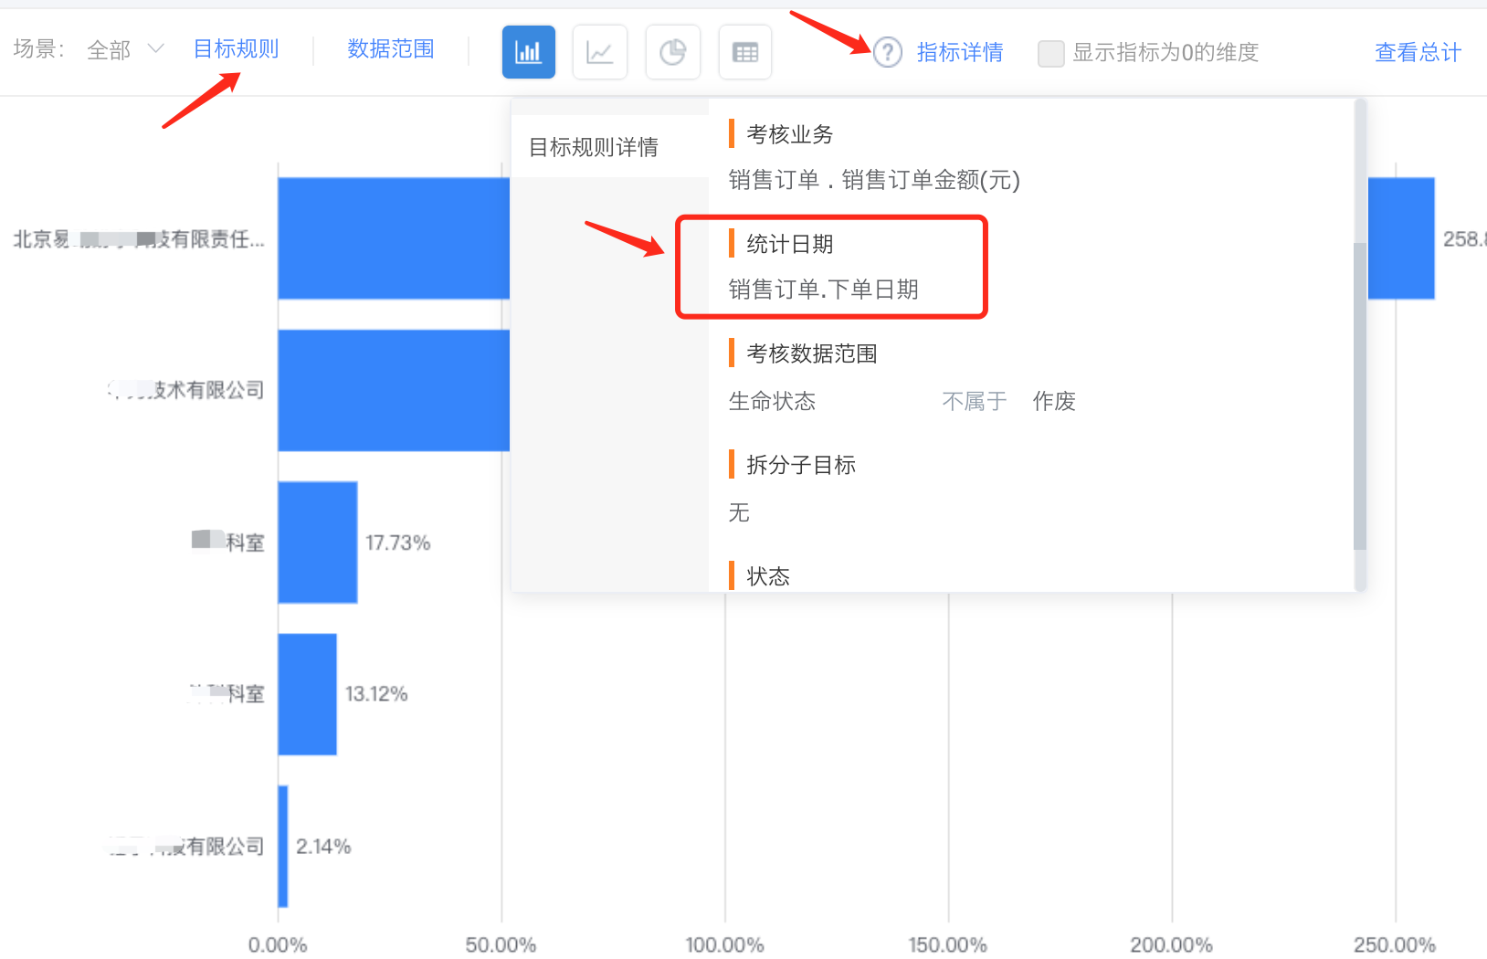Open 目标规则 link
The height and width of the screenshot is (959, 1487).
[x=236, y=49]
